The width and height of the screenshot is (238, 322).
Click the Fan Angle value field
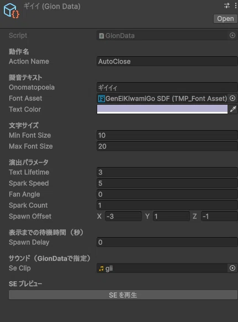(167, 194)
